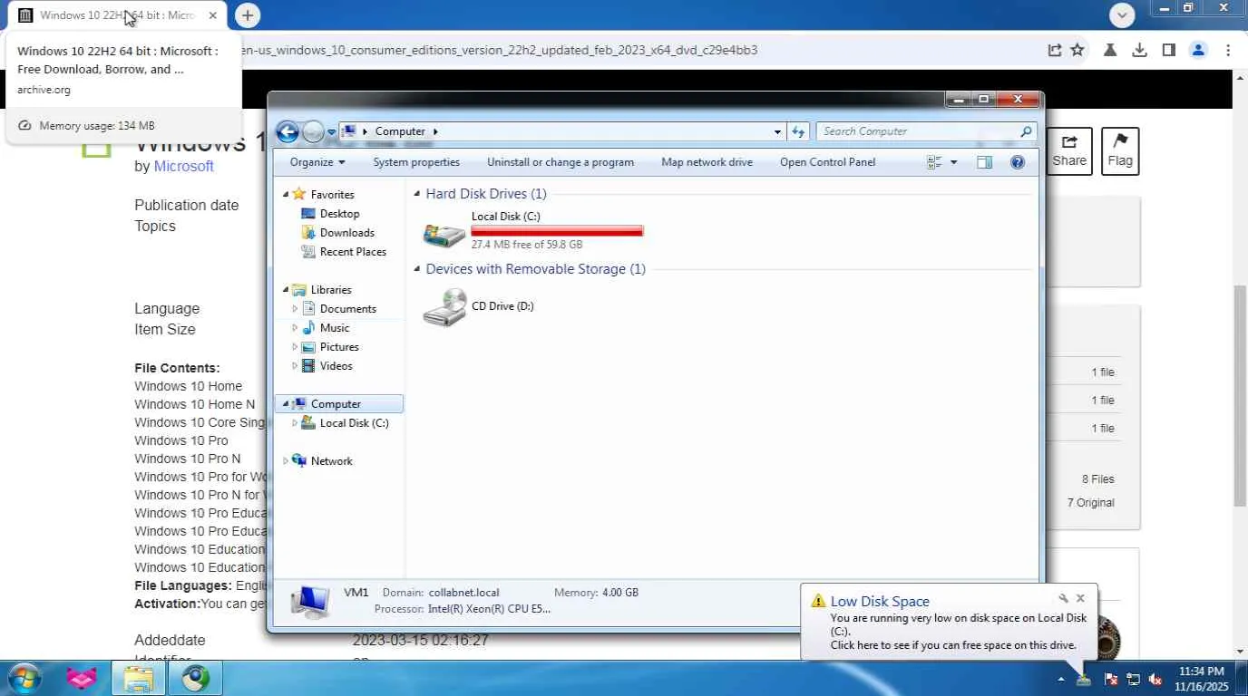The image size is (1248, 696).
Task: Click the Flag button on archive.org
Action: (x=1120, y=151)
